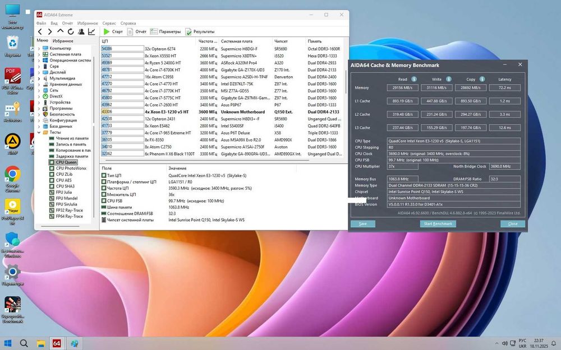Viewport: 561px width, 350px height.
Task: Select FP32 Ray-Trace benchmark in tree
Action: pyautogui.click(x=66, y=211)
